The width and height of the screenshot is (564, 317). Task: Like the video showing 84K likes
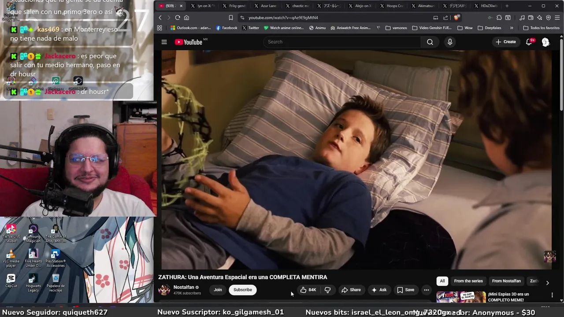(308, 290)
